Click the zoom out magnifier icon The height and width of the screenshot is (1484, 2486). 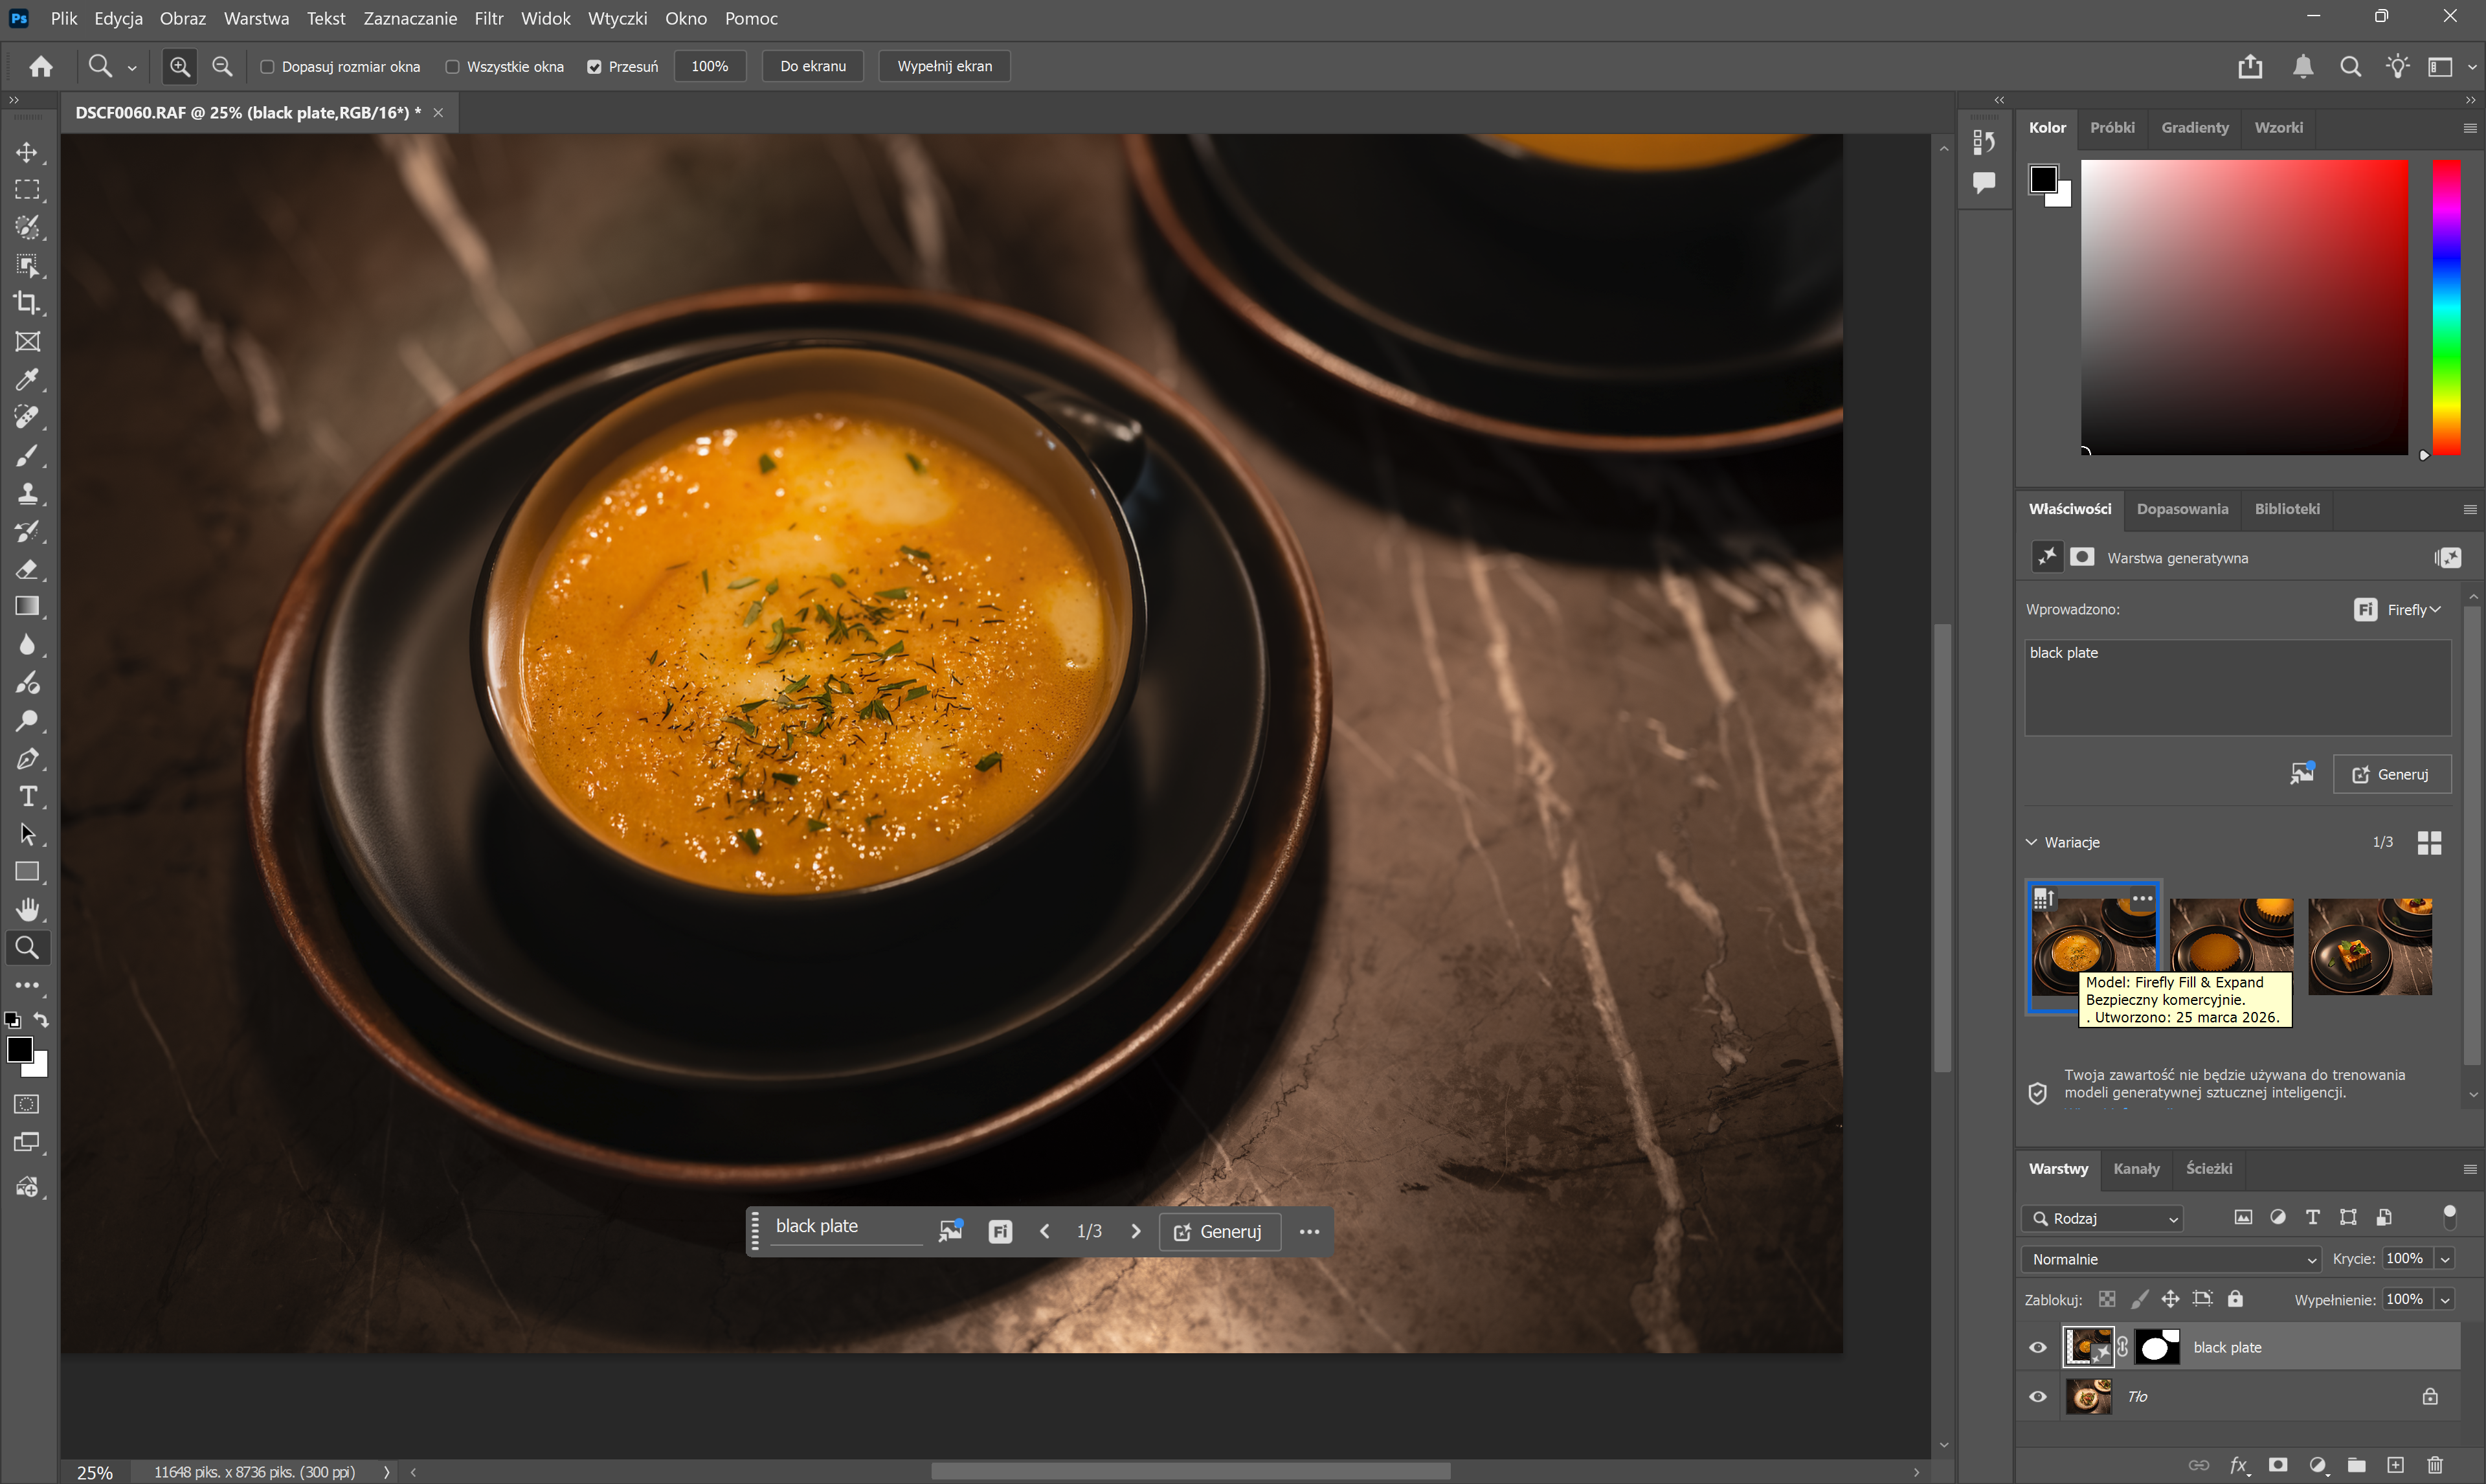tap(222, 66)
